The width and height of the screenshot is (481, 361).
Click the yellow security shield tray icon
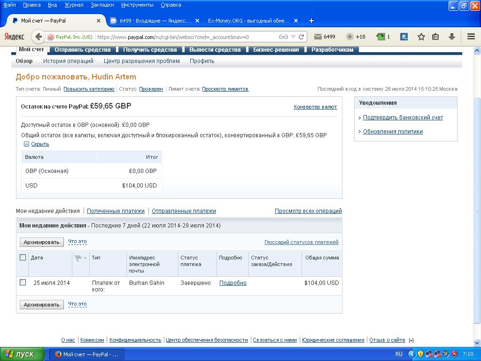click(x=420, y=354)
